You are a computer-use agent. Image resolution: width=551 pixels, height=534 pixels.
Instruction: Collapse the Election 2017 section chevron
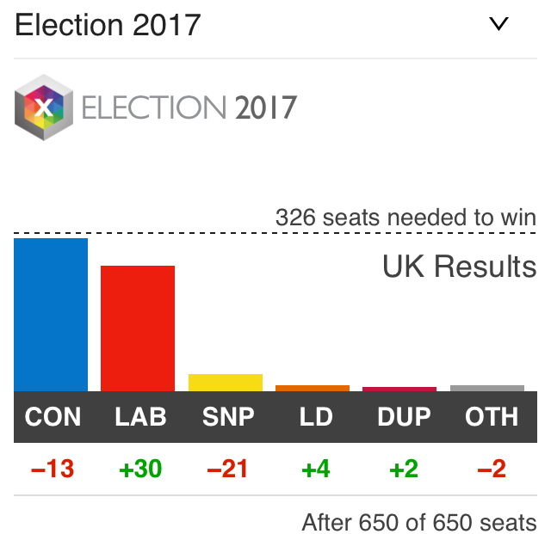pos(499,24)
